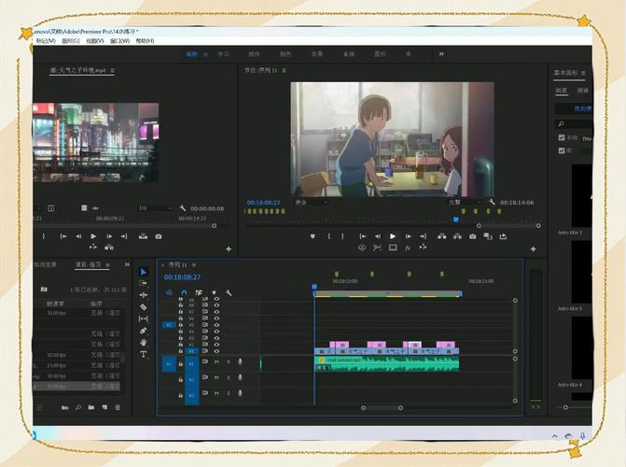The height and width of the screenshot is (467, 626).
Task: Export frame from Source monitor
Action: 159,236
